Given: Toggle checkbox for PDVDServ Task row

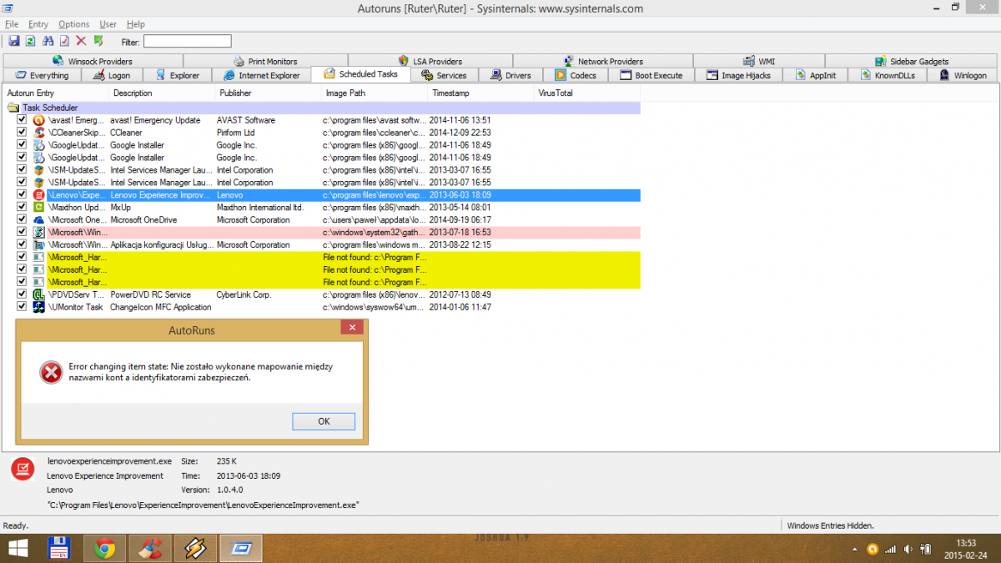Looking at the screenshot, I should [23, 294].
